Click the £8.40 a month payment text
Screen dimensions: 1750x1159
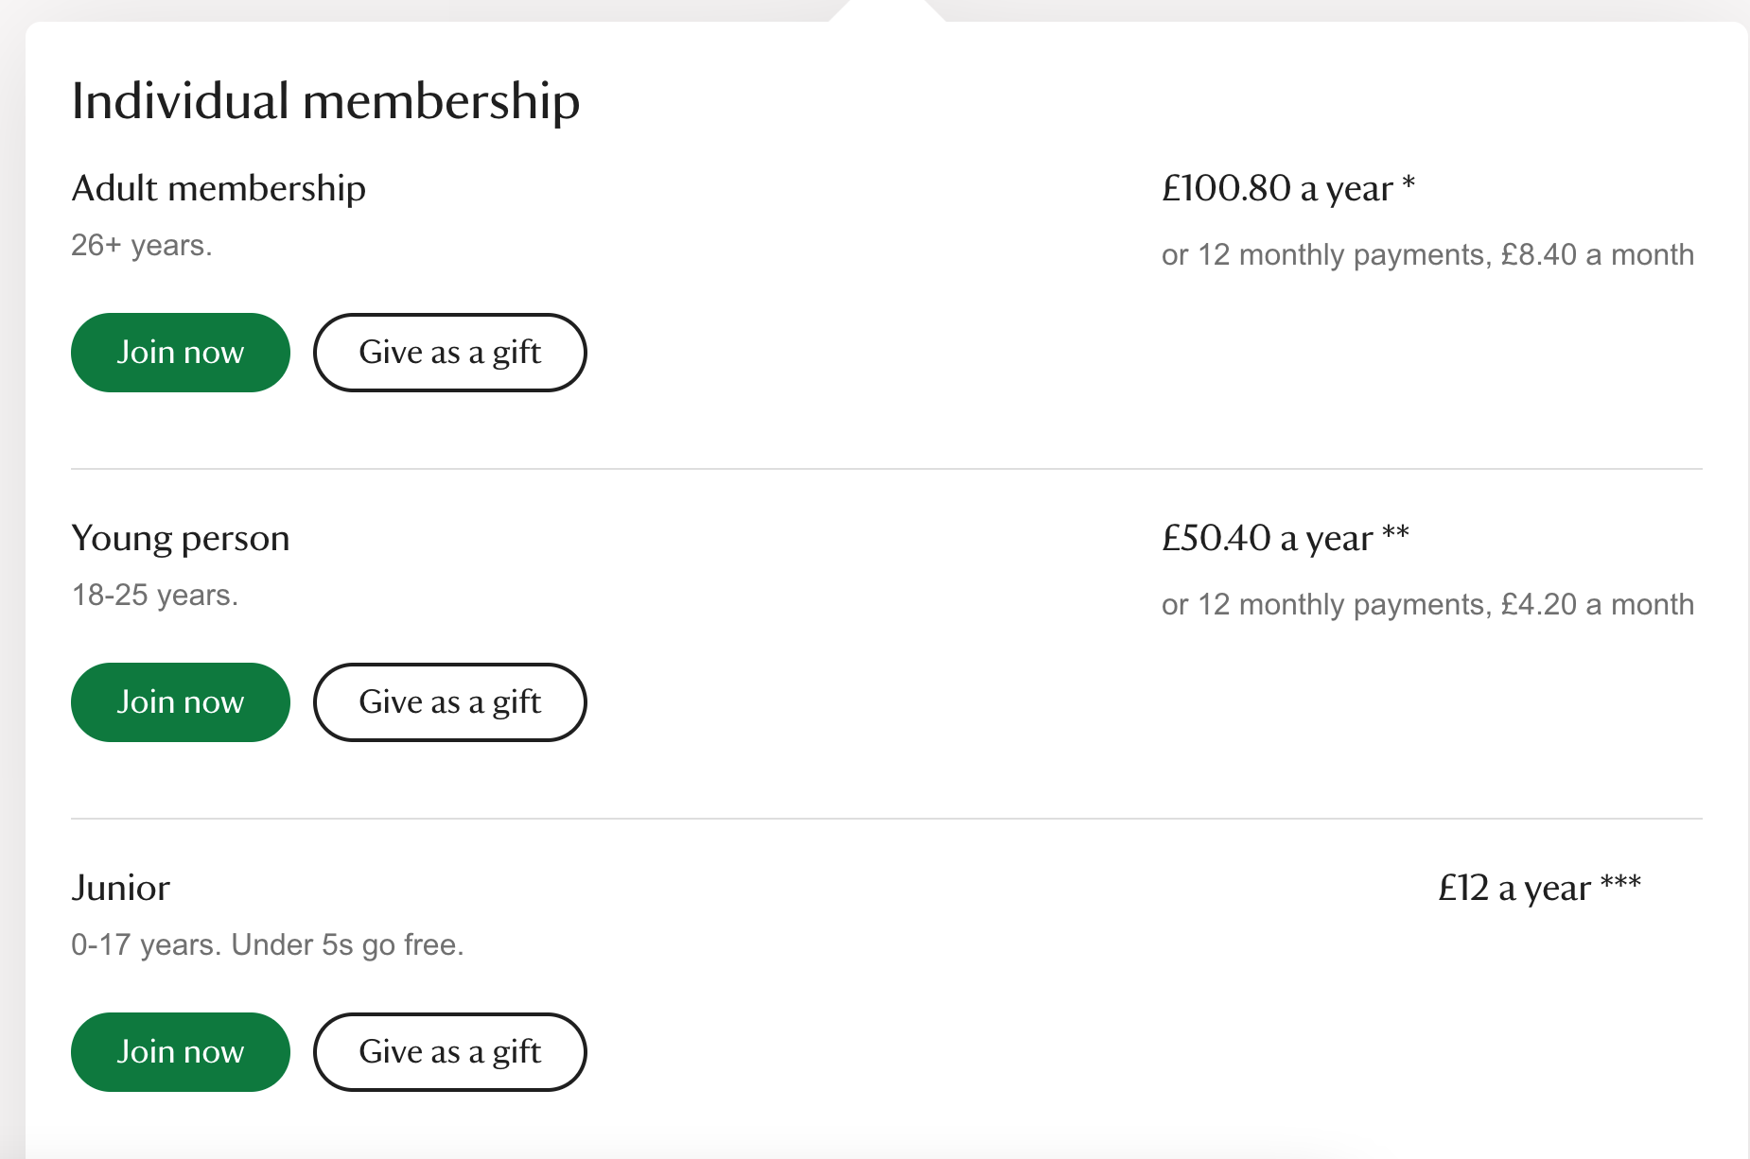coord(1597,255)
